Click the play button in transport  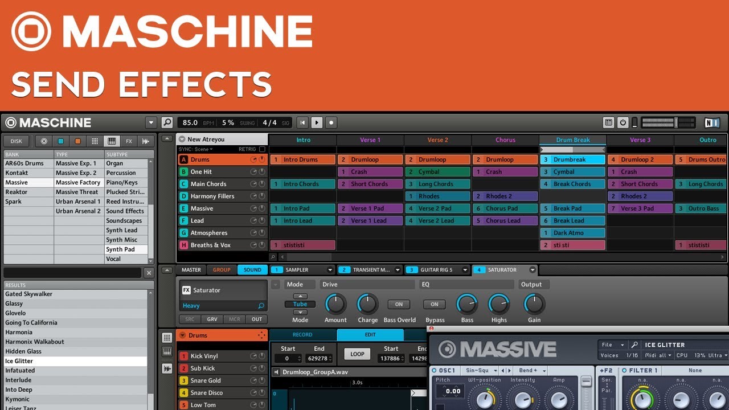317,122
